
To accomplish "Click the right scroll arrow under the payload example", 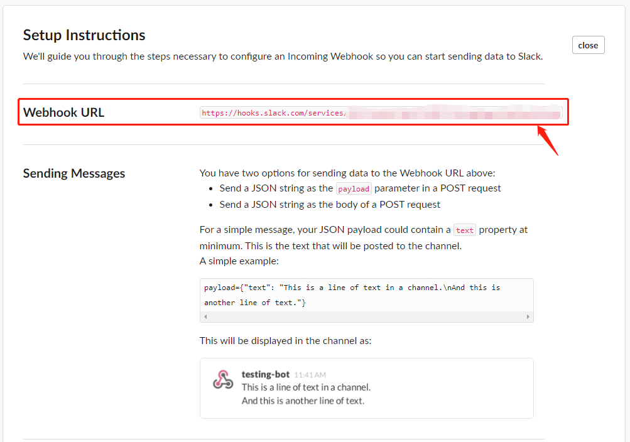I will 528,317.
